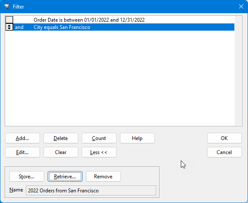Open Help for the filter dialog
The width and height of the screenshot is (248, 203).
pos(137,138)
